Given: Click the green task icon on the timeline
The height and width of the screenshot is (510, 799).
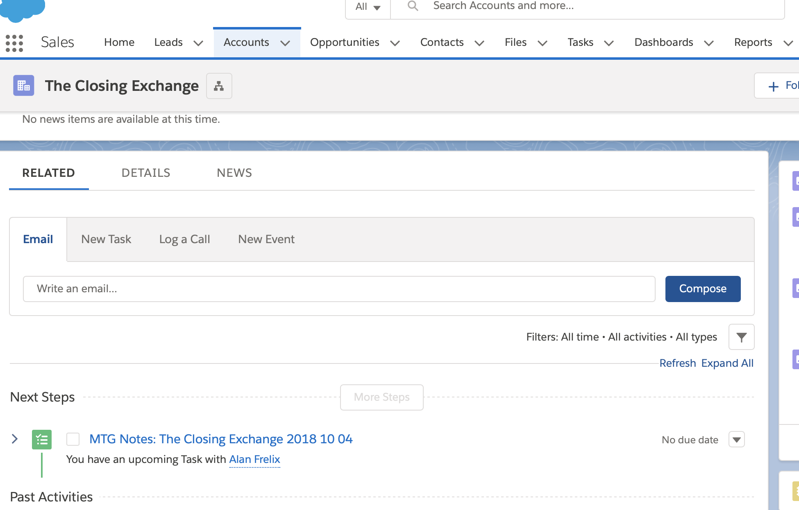Looking at the screenshot, I should (41, 439).
